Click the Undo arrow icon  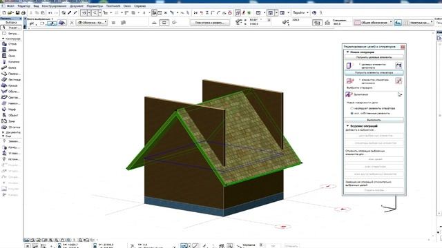(x=50, y=12)
